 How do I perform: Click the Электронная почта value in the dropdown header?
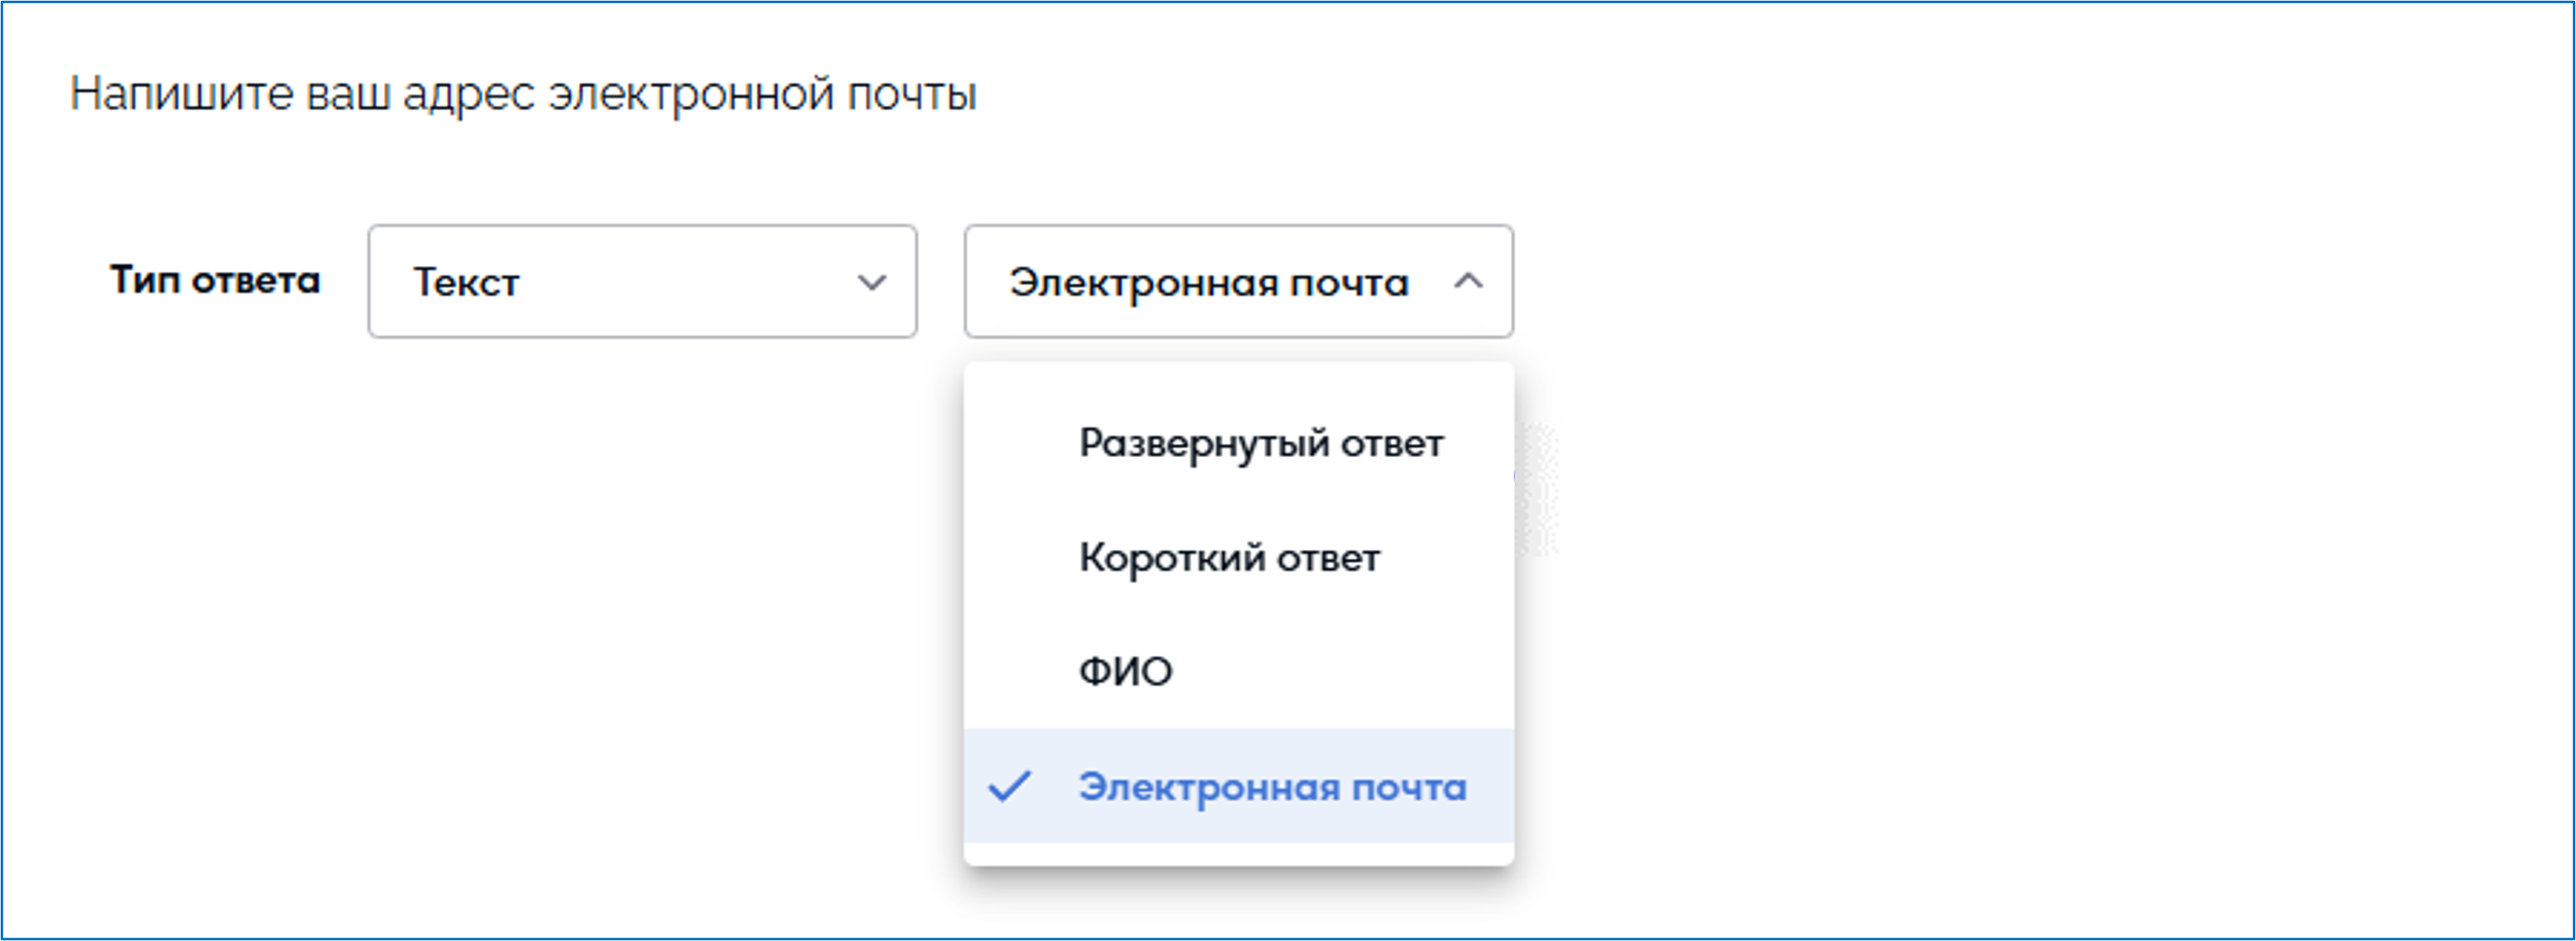pyautogui.click(x=1208, y=283)
